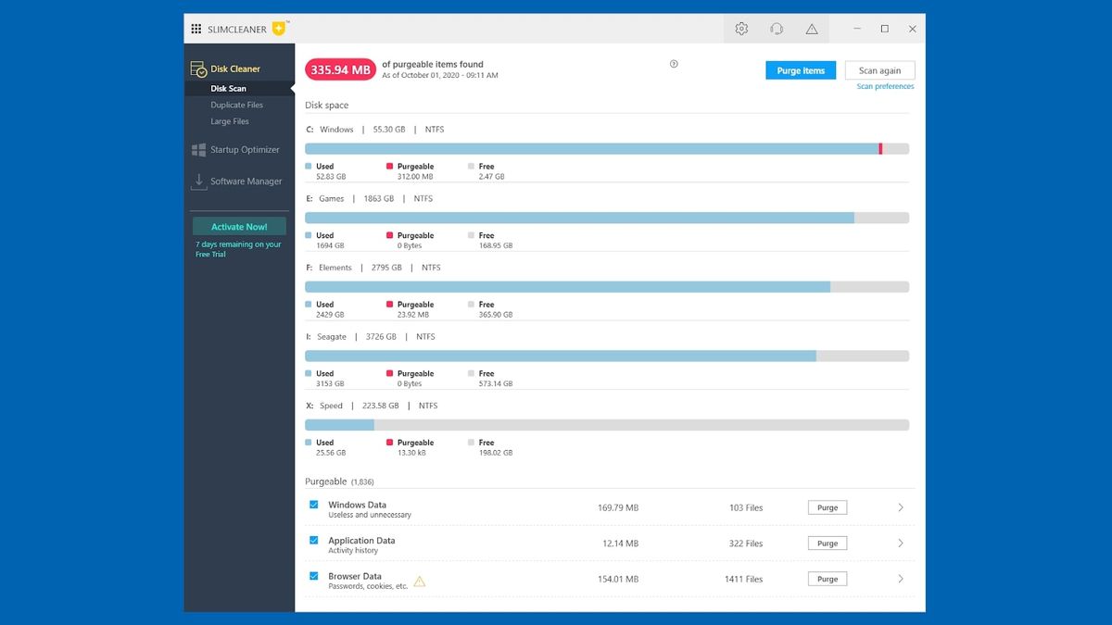
Task: Open settings via the gear icon
Action: coord(741,29)
